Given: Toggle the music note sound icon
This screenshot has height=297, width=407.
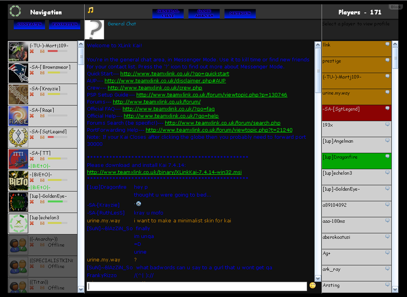Looking at the screenshot, I should click(x=90, y=10).
